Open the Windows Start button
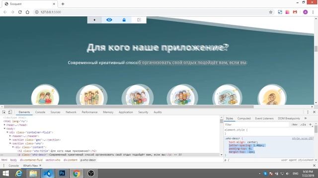This screenshot has width=318, height=178. pos(5,174)
